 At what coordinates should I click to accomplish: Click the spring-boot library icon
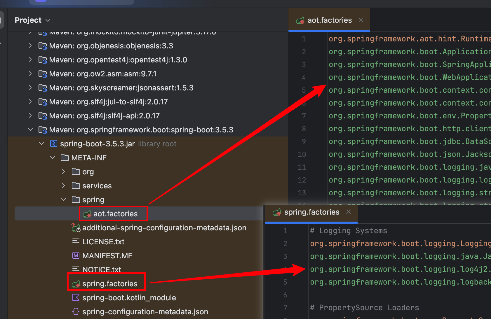coord(43,130)
